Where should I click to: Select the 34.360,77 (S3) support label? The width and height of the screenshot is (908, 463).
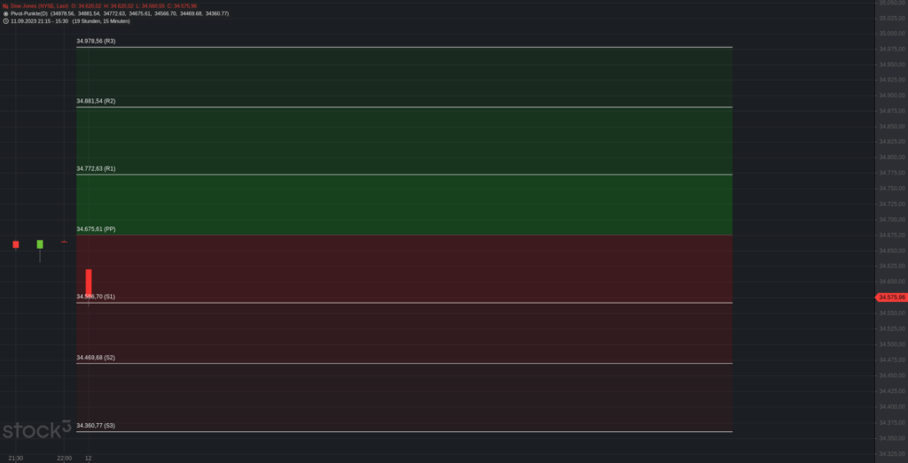click(x=96, y=426)
